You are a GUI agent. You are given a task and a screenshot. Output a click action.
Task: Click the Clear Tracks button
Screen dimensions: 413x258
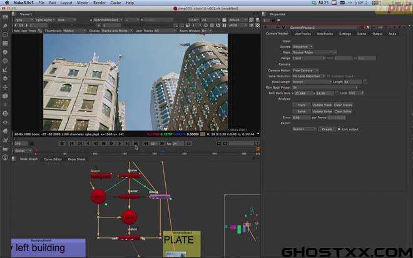click(x=343, y=105)
